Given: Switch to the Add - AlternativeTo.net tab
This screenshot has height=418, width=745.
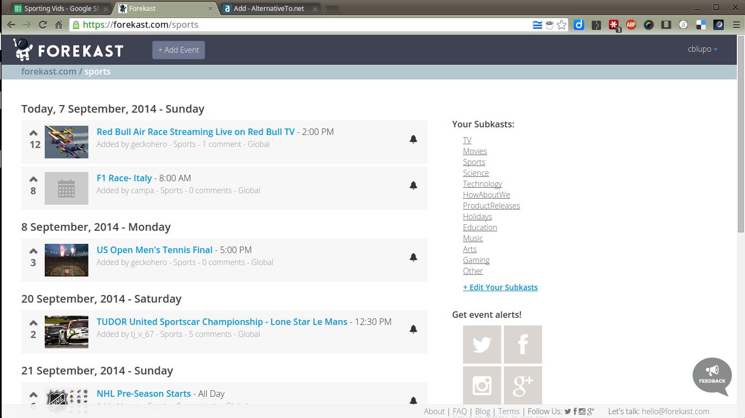Looking at the screenshot, I should pos(269,9).
